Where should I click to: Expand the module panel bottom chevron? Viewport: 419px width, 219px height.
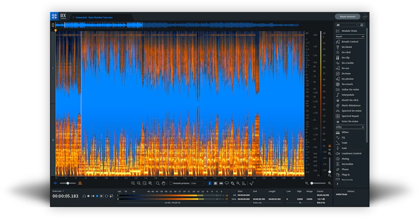pyautogui.click(x=337, y=184)
